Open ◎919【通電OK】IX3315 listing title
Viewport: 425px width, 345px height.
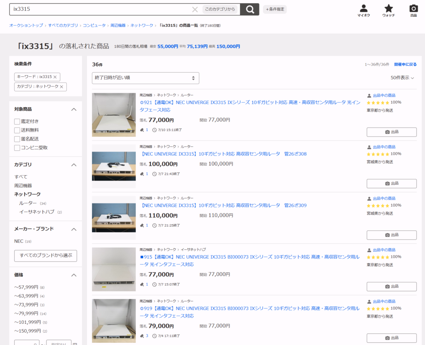(249, 312)
